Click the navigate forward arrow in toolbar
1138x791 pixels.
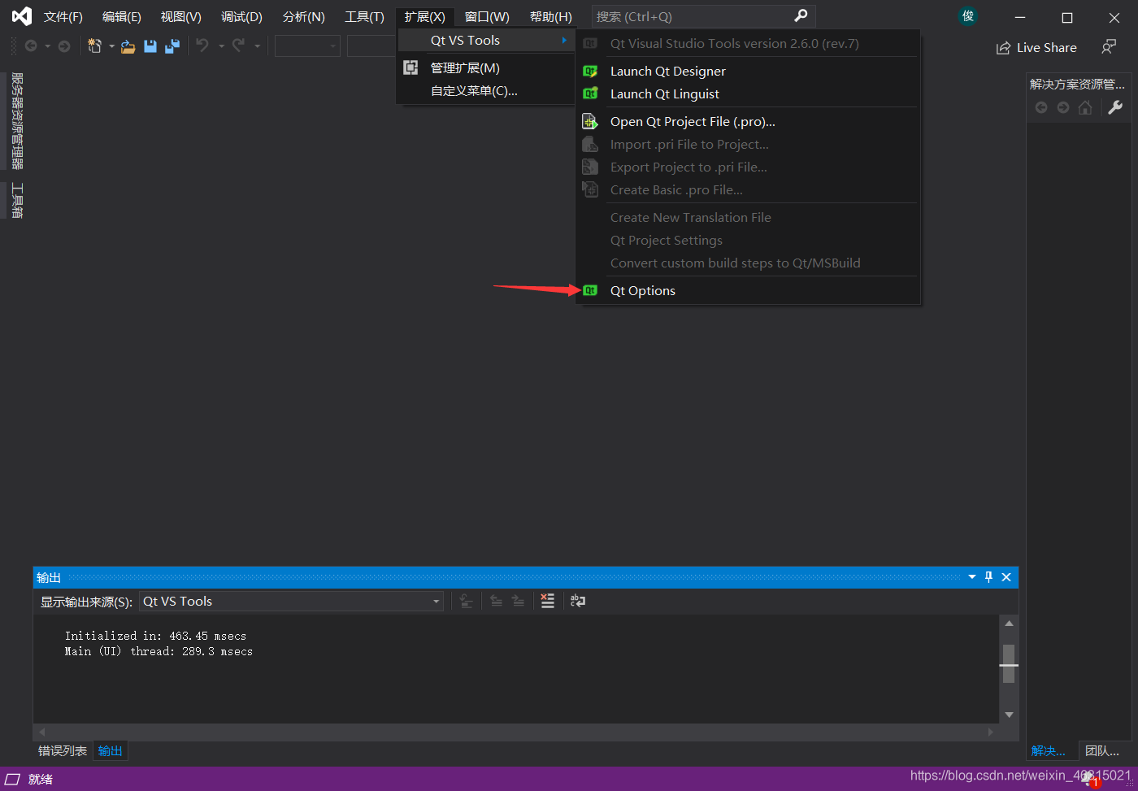(64, 46)
